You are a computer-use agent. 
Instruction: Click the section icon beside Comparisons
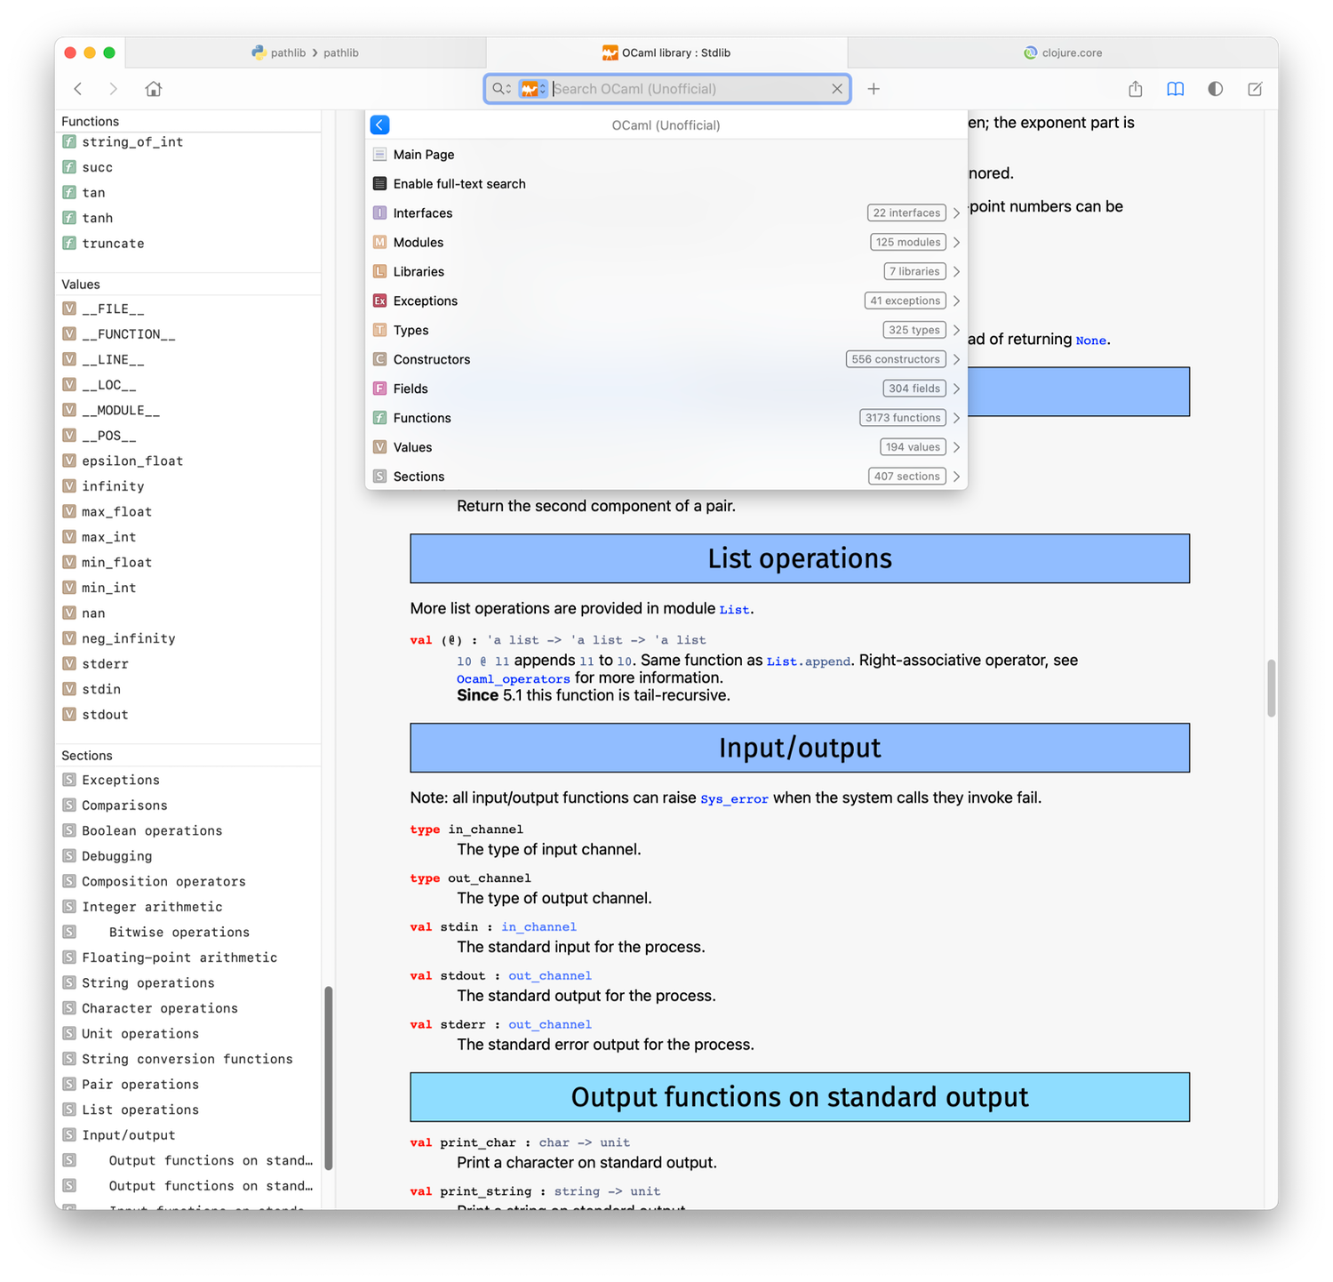click(69, 805)
